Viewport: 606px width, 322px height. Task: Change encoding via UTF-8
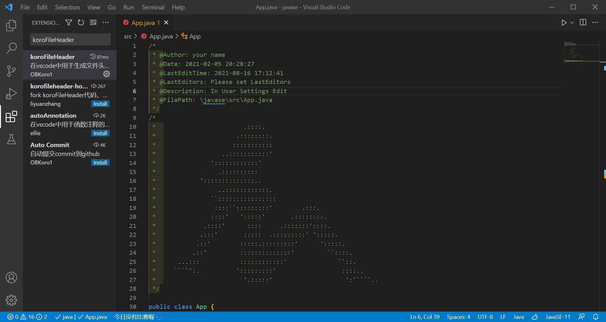pyautogui.click(x=485, y=317)
